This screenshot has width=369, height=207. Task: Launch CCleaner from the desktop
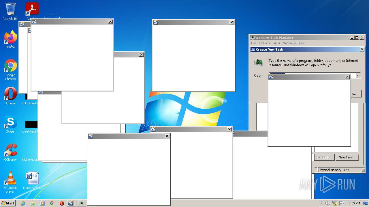[10, 152]
